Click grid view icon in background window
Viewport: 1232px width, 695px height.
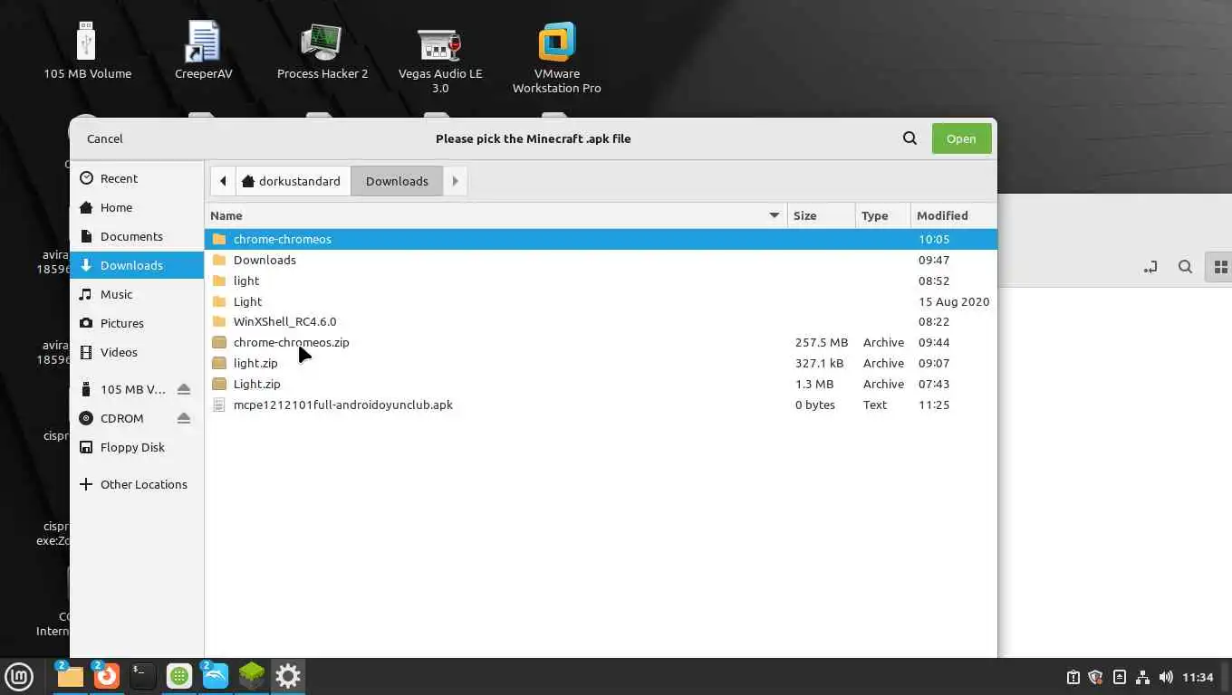pyautogui.click(x=1220, y=267)
